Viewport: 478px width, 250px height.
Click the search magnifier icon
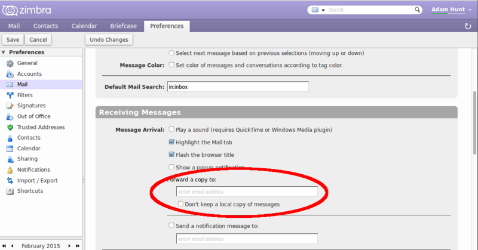coord(417,10)
